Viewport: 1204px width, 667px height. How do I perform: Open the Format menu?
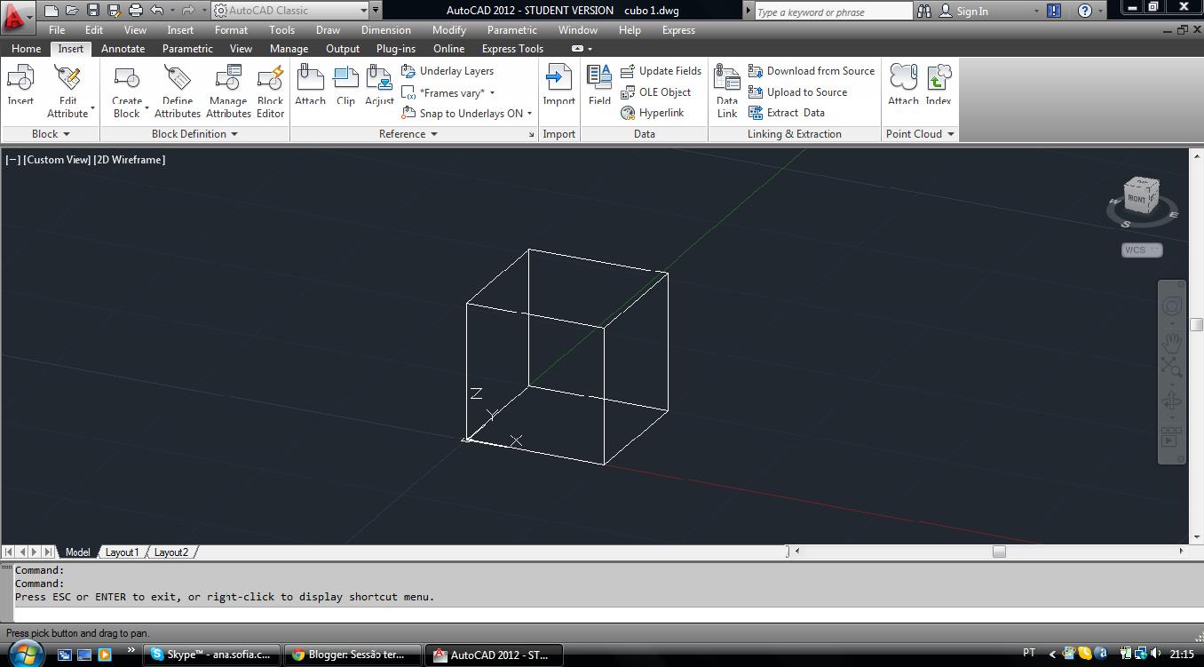[231, 29]
